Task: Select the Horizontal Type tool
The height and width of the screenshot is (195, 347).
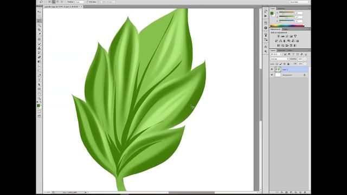Action: click(x=39, y=80)
